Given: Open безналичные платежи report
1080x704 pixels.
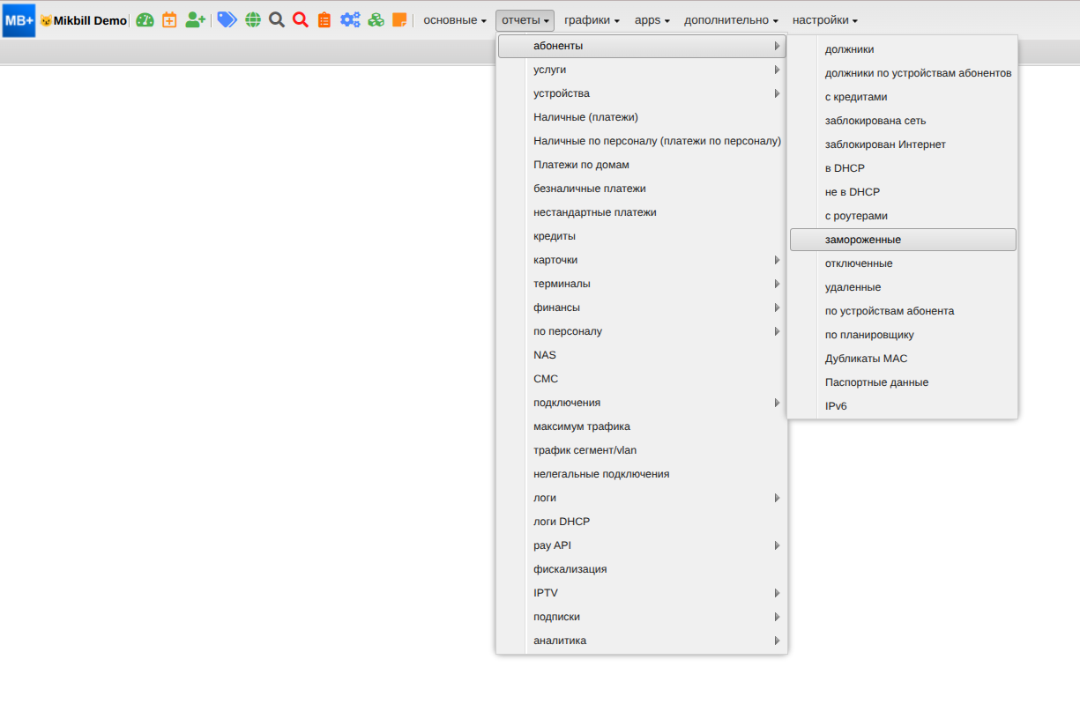Looking at the screenshot, I should [642, 189].
